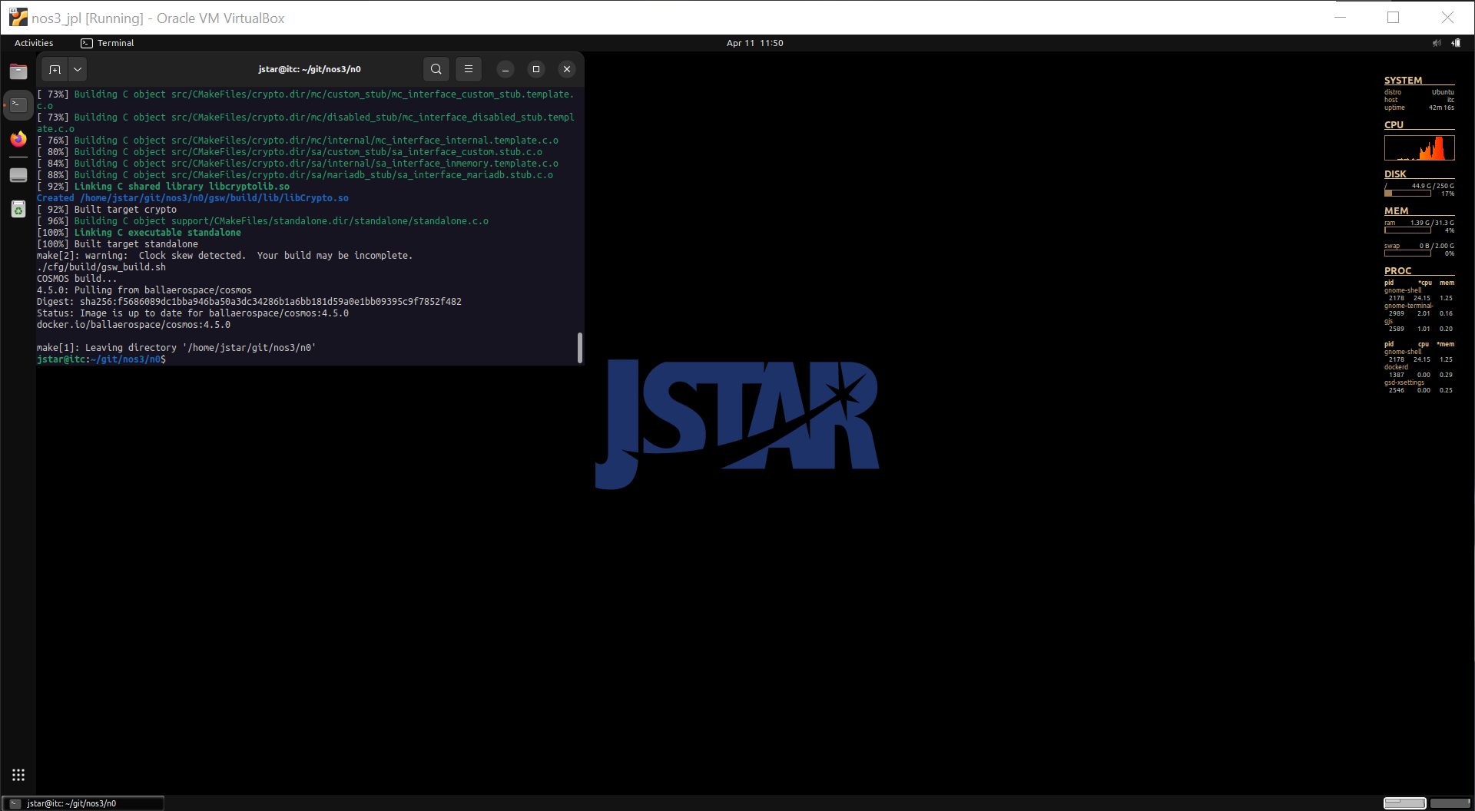This screenshot has width=1475, height=811.
Task: Maximize the Terminal window
Action: click(x=536, y=69)
